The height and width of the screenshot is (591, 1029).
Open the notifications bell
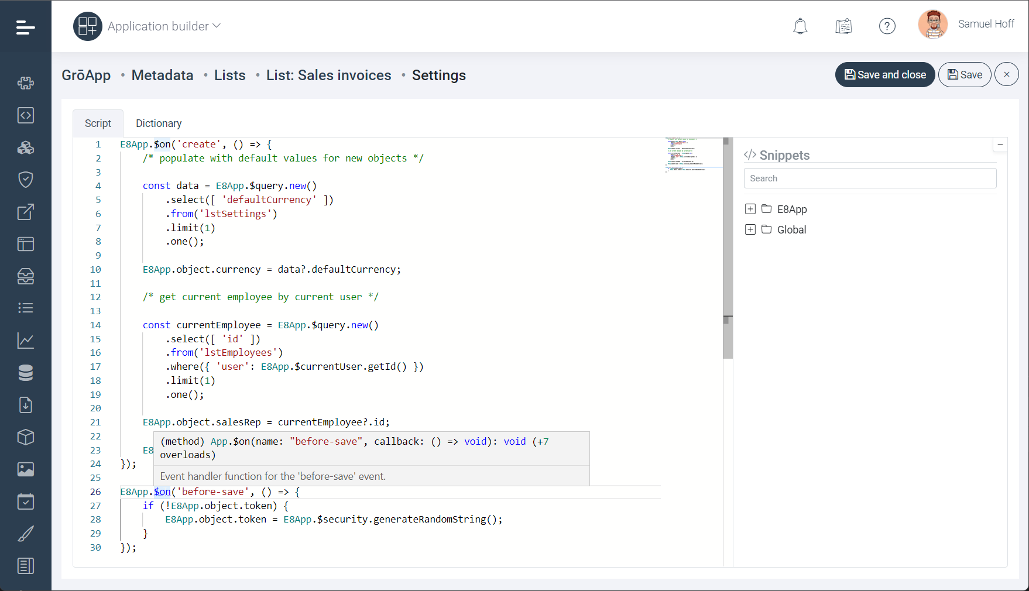[800, 26]
